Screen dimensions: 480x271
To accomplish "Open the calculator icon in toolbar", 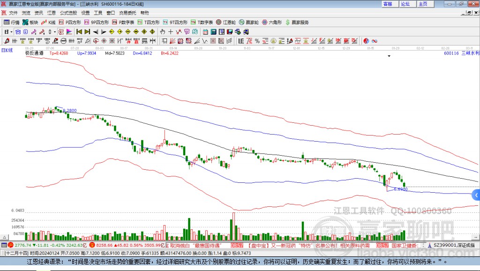I will click(x=213, y=32).
